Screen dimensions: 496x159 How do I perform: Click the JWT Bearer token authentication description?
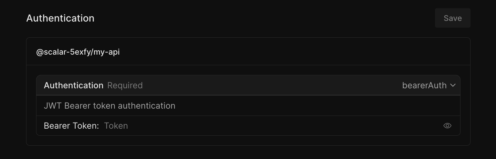click(110, 106)
